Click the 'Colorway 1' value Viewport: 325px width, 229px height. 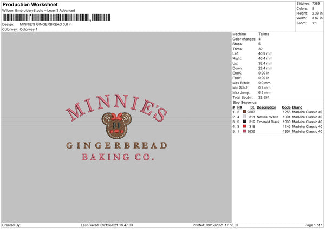click(x=29, y=29)
